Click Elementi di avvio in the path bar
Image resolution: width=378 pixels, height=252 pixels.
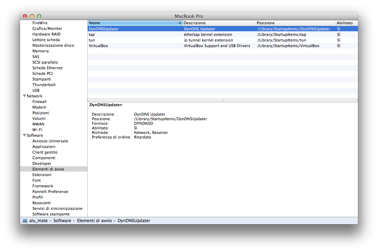pyautogui.click(x=94, y=221)
